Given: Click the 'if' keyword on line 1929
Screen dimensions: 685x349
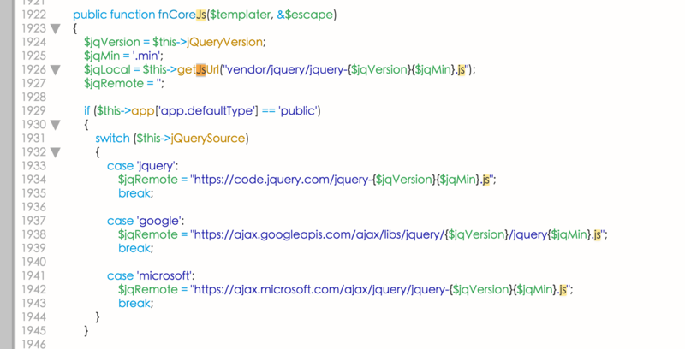Looking at the screenshot, I should 87,111.
